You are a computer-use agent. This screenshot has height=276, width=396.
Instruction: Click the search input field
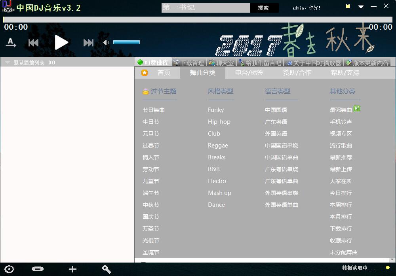click(x=206, y=8)
